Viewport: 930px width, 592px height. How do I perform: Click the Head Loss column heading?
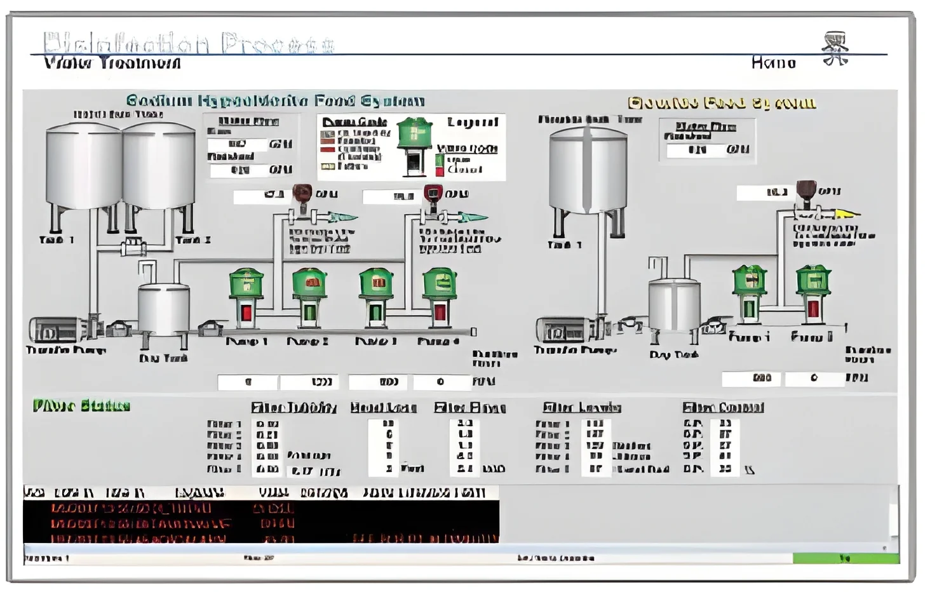[383, 408]
